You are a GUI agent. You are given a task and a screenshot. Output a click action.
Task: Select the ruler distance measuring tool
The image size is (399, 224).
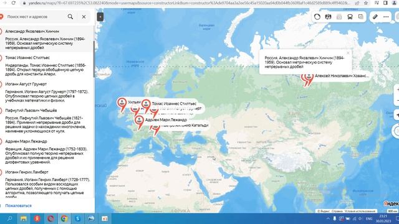(x=375, y=17)
